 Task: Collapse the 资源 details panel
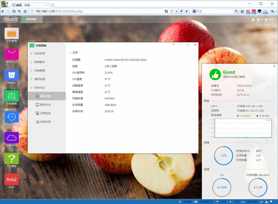74,52
